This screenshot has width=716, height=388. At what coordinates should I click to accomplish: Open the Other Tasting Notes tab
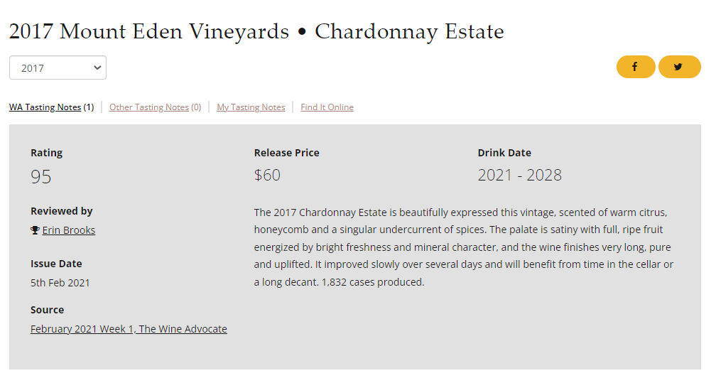[149, 107]
